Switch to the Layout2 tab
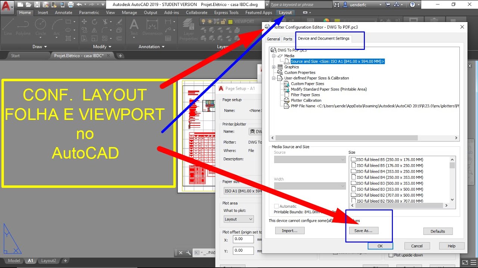The width and height of the screenshot is (478, 268). click(49, 261)
